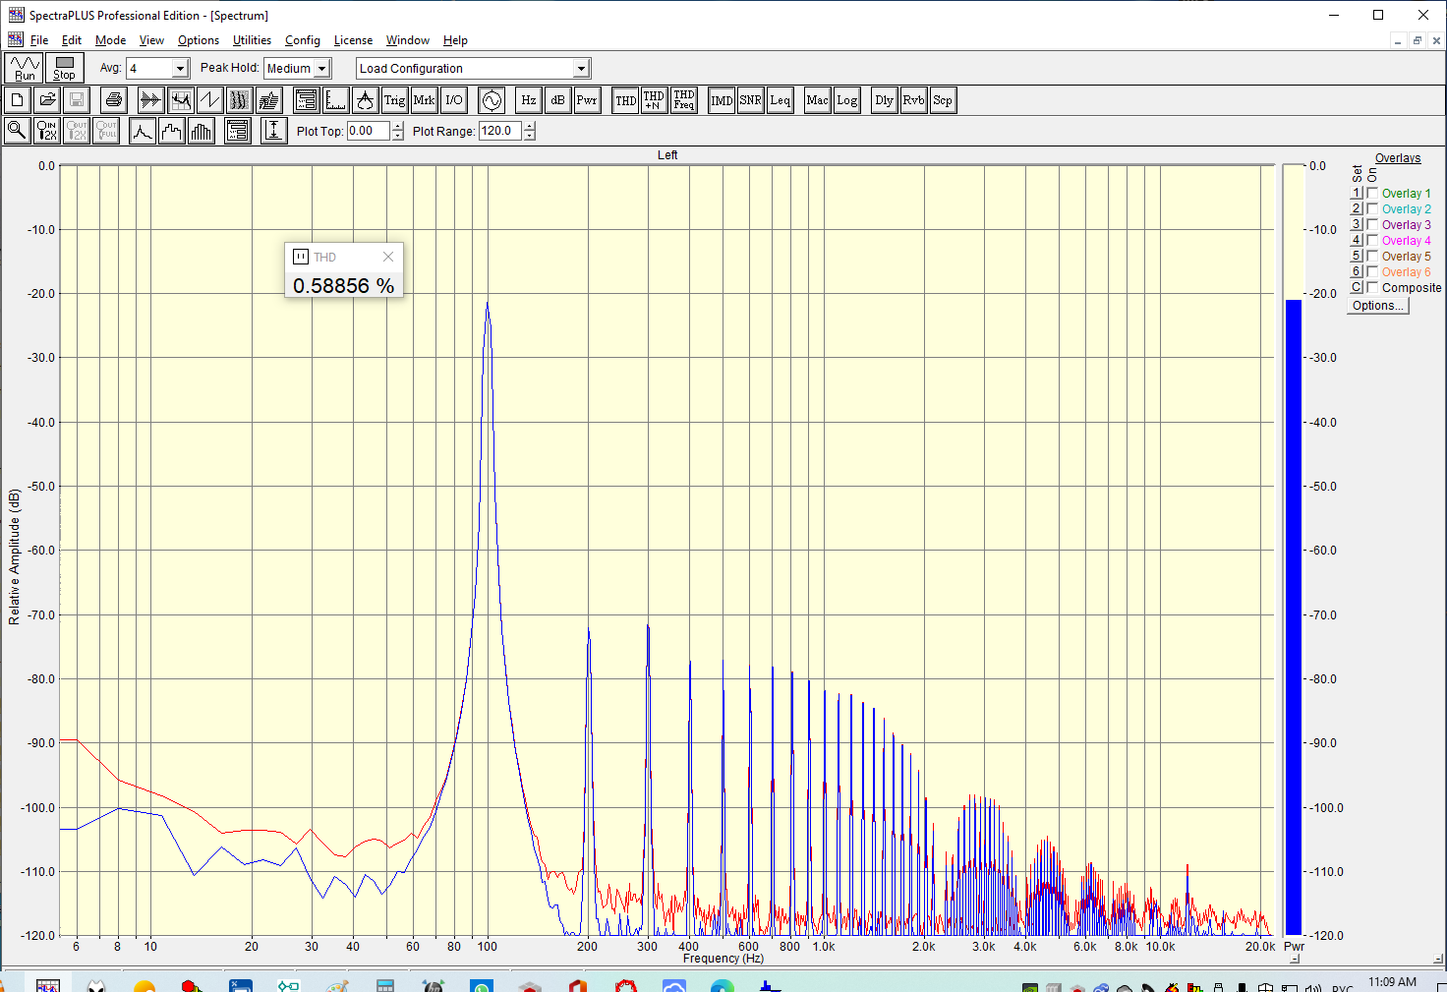This screenshot has height=992, width=1447.
Task: Select the magnifier zoom tool
Action: pyautogui.click(x=18, y=131)
